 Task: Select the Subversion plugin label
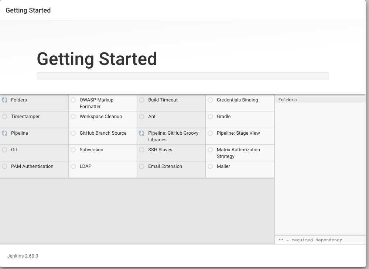point(91,150)
